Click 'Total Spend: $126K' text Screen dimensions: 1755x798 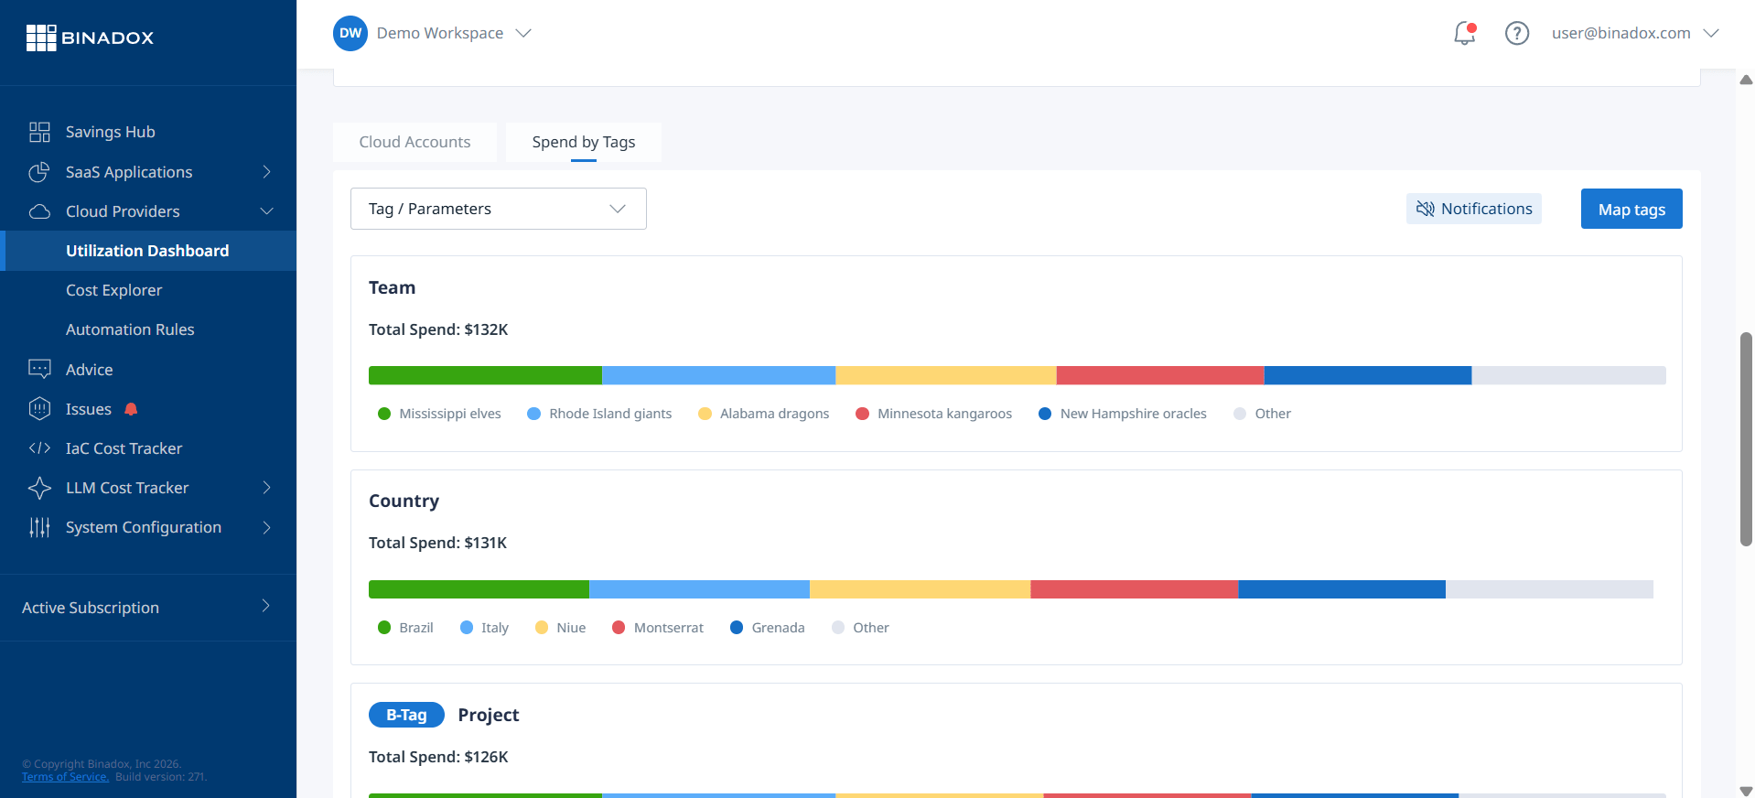coord(438,757)
